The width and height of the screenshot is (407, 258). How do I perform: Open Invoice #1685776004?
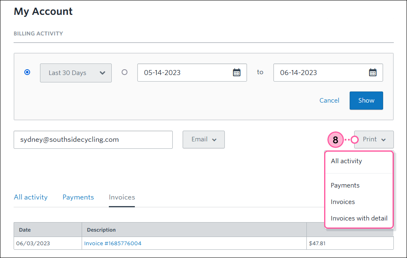coord(113,243)
